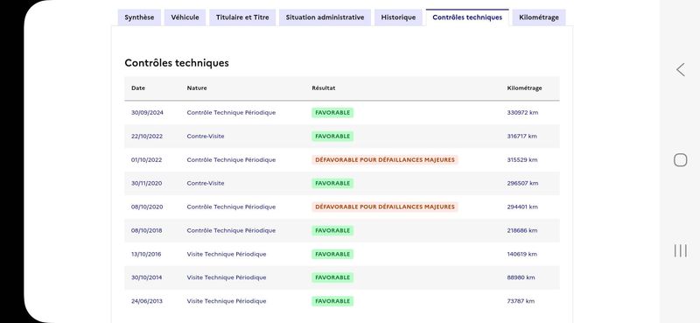Click Contrôle Technique Périodique in the 08/10/2020 row

[x=231, y=207]
